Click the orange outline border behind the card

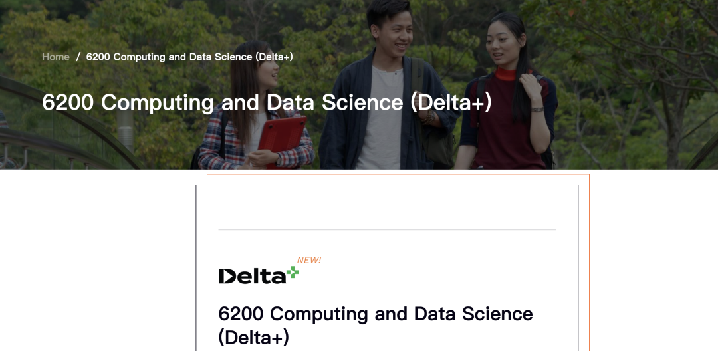tap(589, 266)
